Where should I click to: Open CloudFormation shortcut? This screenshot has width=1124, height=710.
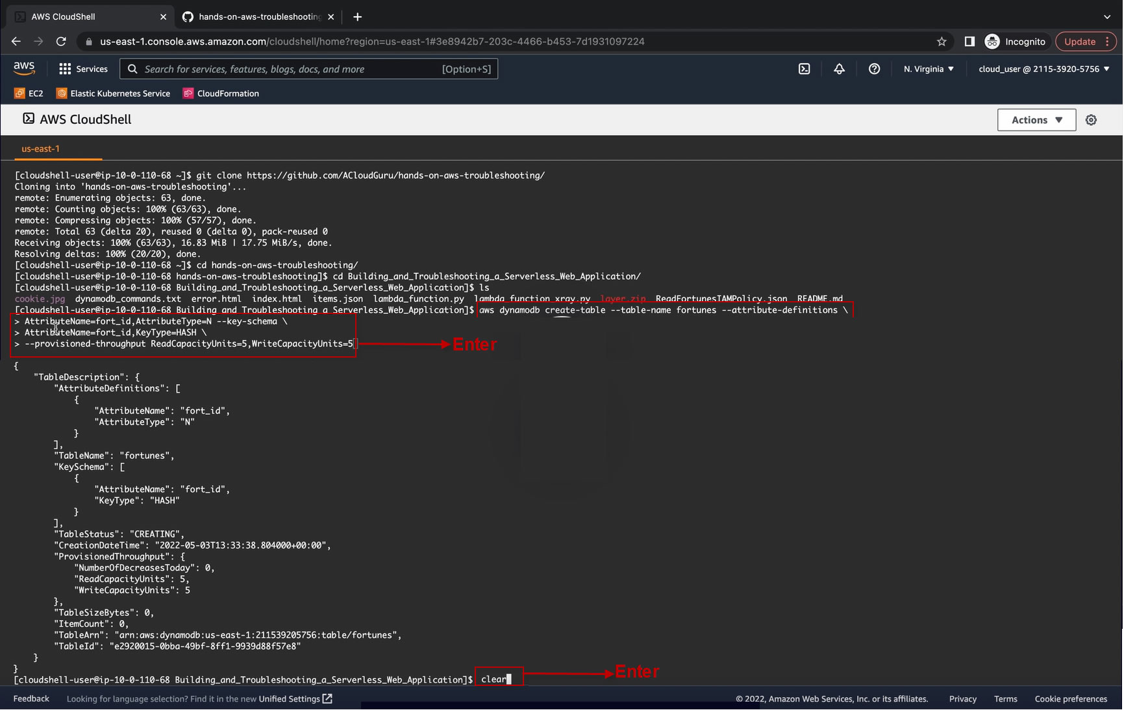pos(221,93)
